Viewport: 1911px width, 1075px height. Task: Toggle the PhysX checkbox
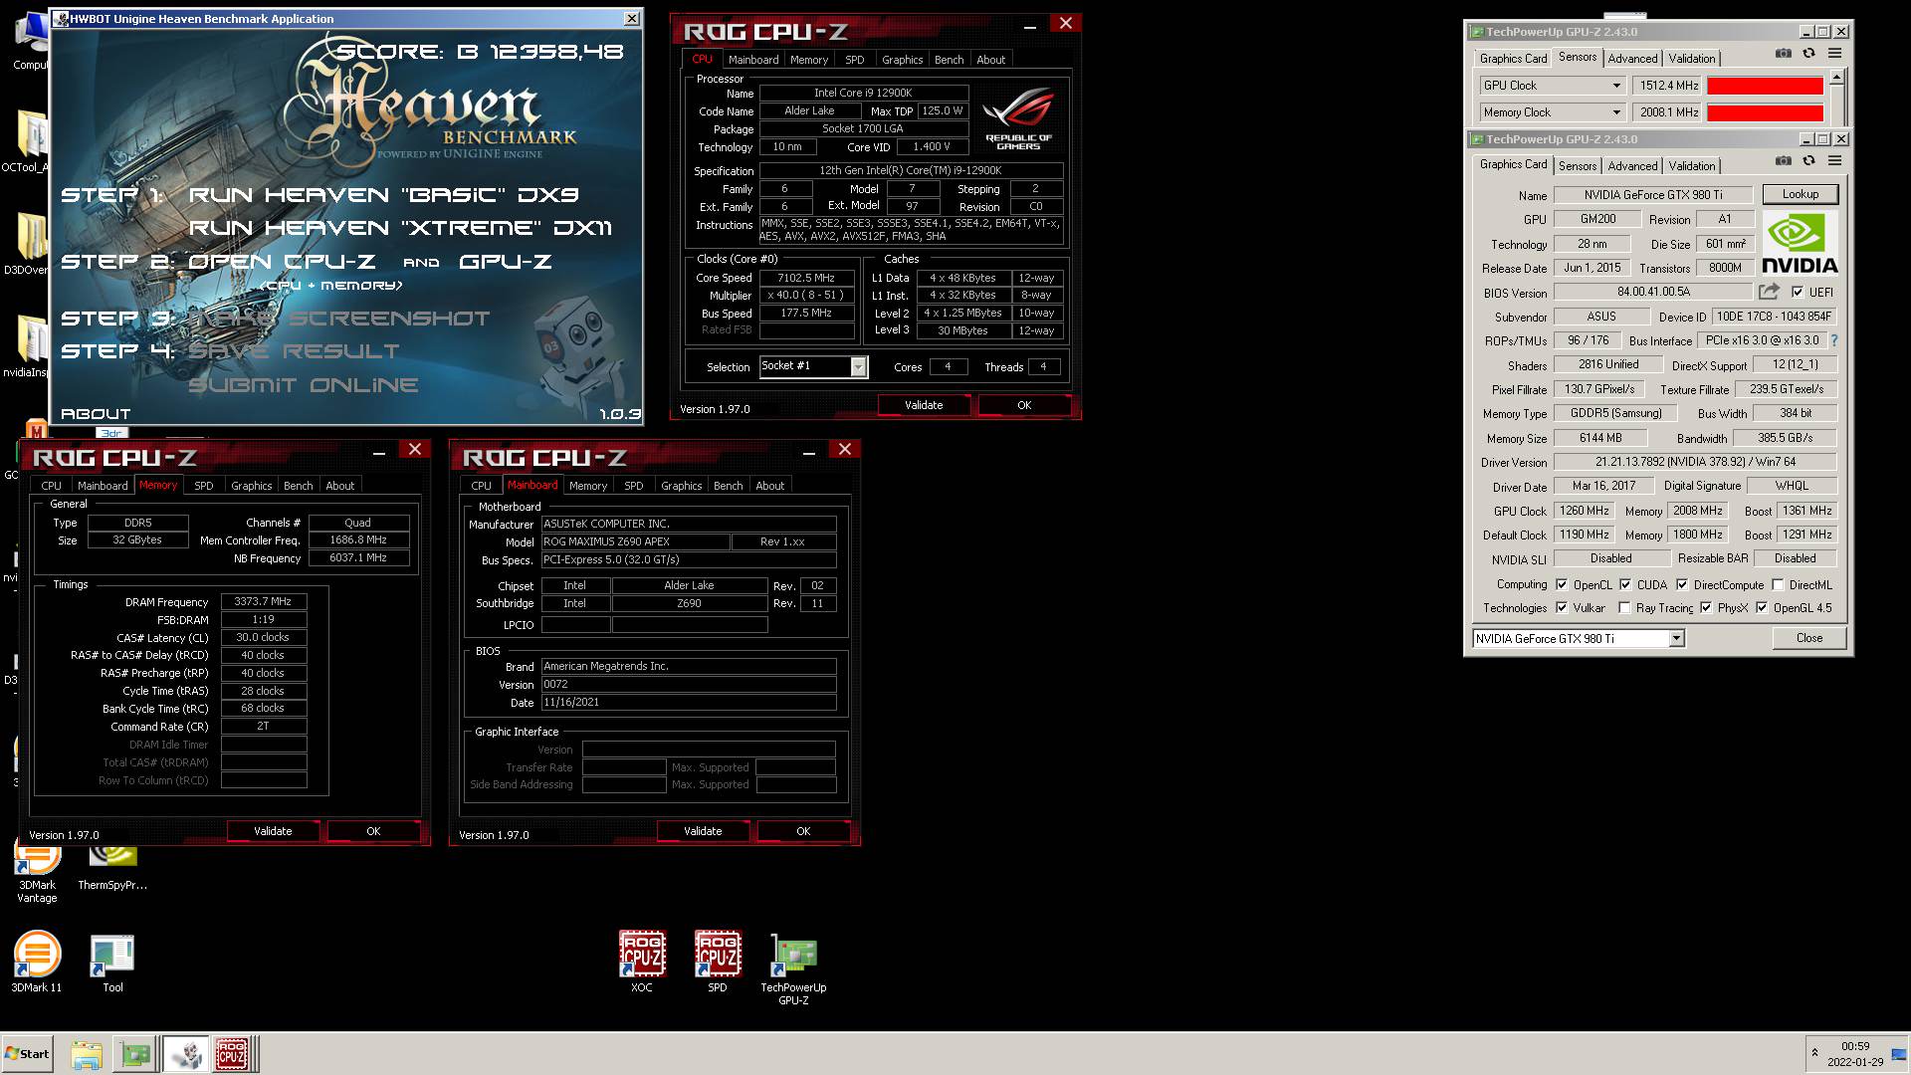point(1706,608)
